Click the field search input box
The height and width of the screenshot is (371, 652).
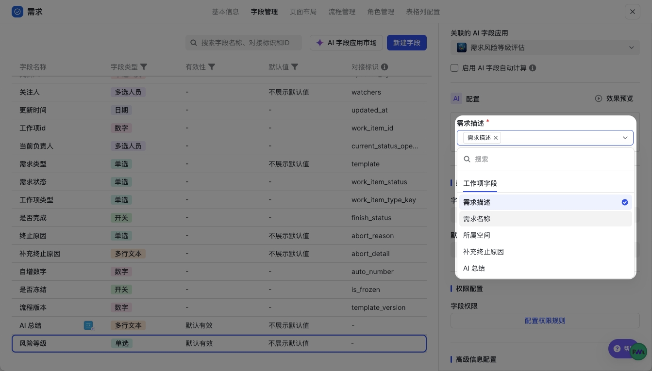[x=244, y=43]
